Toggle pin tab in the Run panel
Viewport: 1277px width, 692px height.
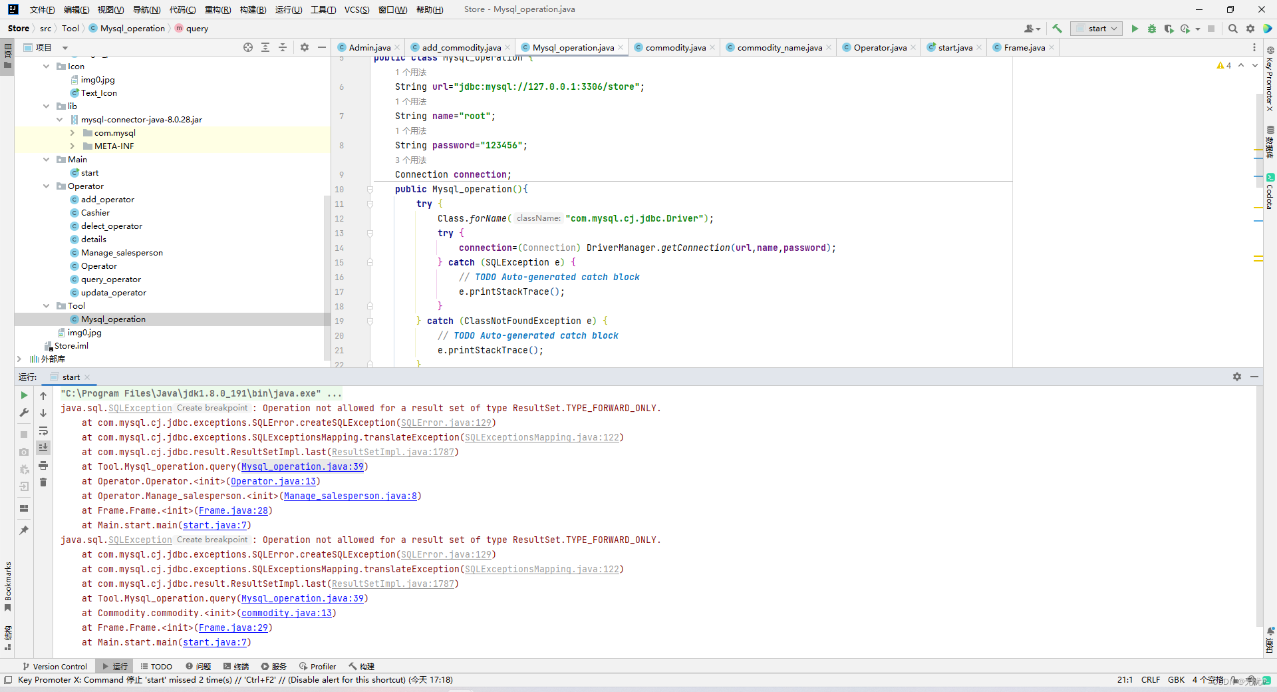(x=25, y=530)
